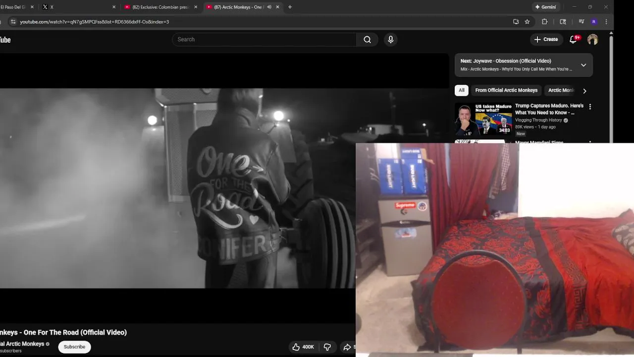Viewport: 634px width, 357px height.
Task: Search with your voice microphone icon
Action: point(390,40)
